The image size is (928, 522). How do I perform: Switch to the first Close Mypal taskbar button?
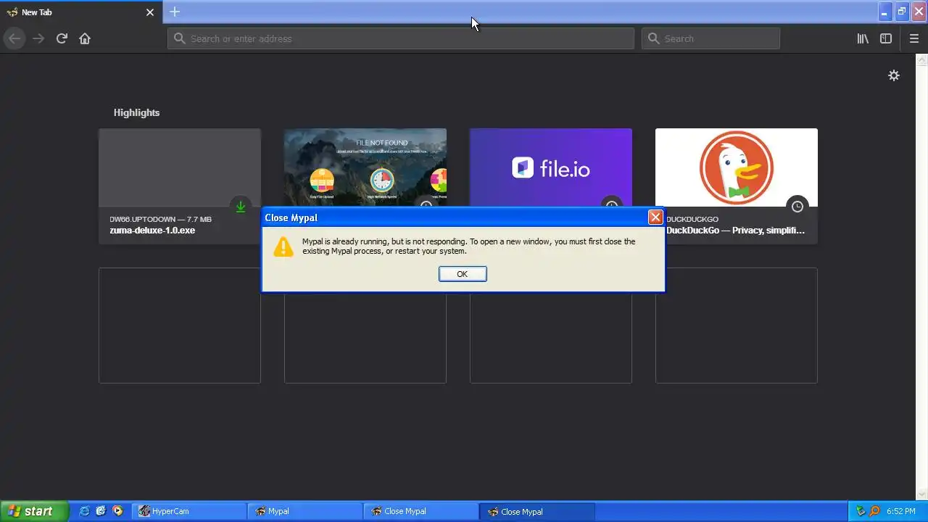pos(421,511)
